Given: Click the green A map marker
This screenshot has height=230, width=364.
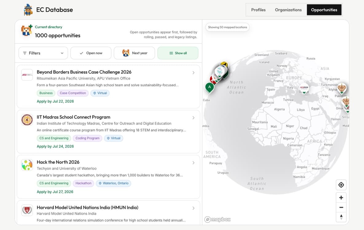Looking at the screenshot, I should click(x=209, y=88).
